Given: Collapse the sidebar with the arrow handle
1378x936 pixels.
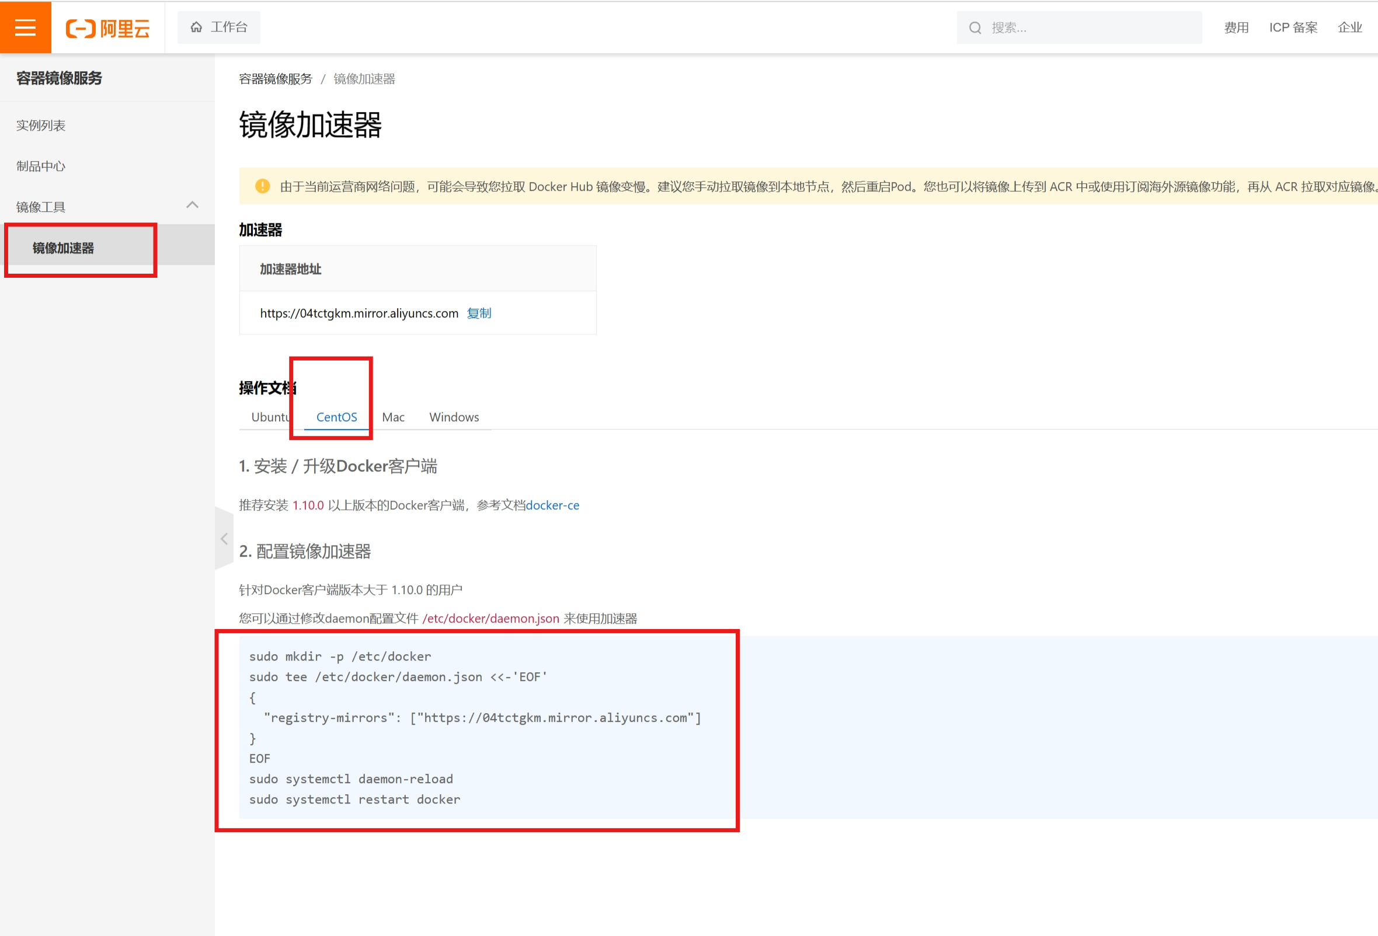Looking at the screenshot, I should click(224, 539).
